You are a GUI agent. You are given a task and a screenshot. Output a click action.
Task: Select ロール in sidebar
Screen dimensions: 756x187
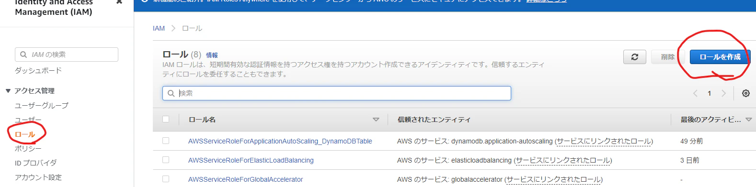pos(25,134)
